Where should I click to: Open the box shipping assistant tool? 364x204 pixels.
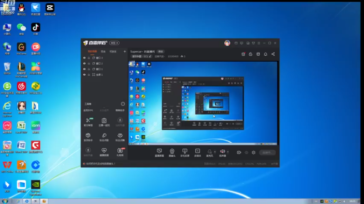pyautogui.click(x=88, y=137)
